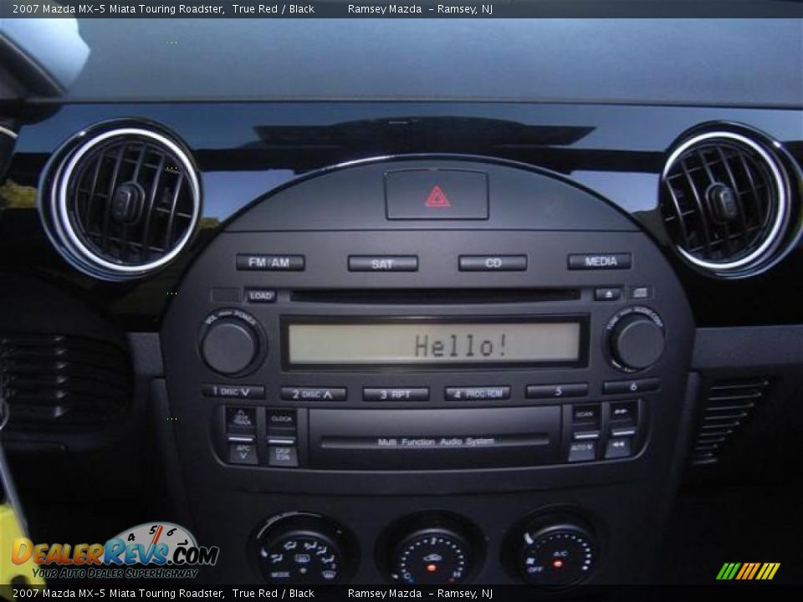This screenshot has height=602, width=803.
Task: Select the FM/AM radio button
Action: point(270,263)
